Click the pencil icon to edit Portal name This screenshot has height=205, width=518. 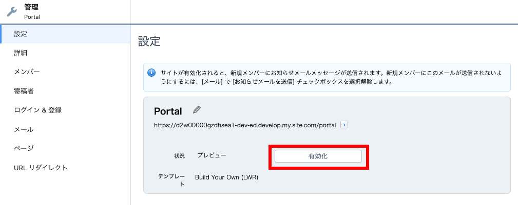(197, 110)
